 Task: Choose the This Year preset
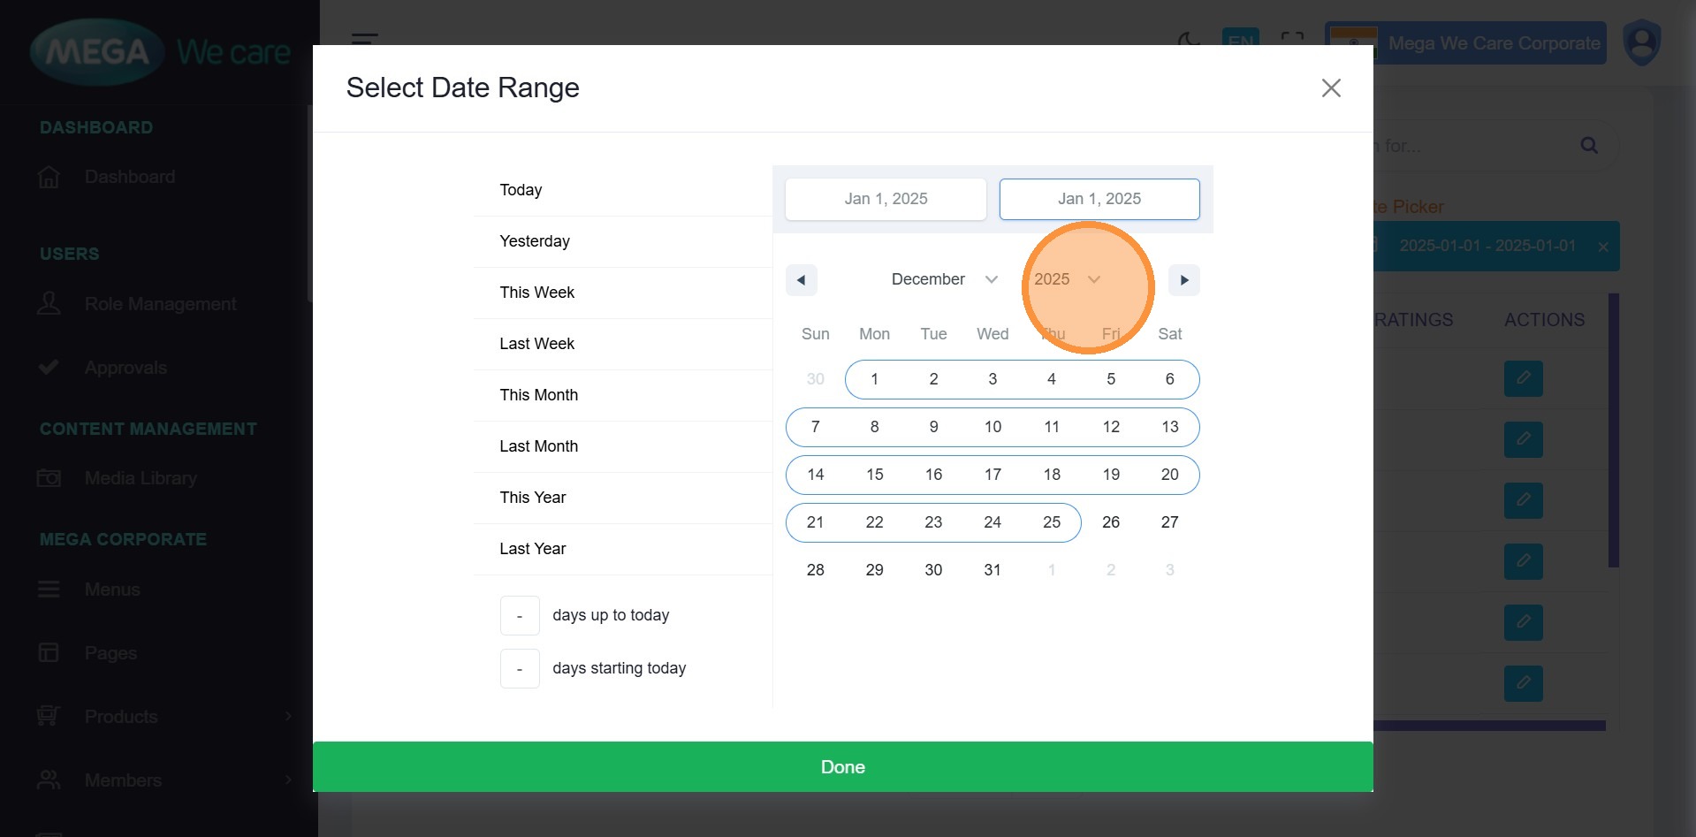(x=532, y=498)
